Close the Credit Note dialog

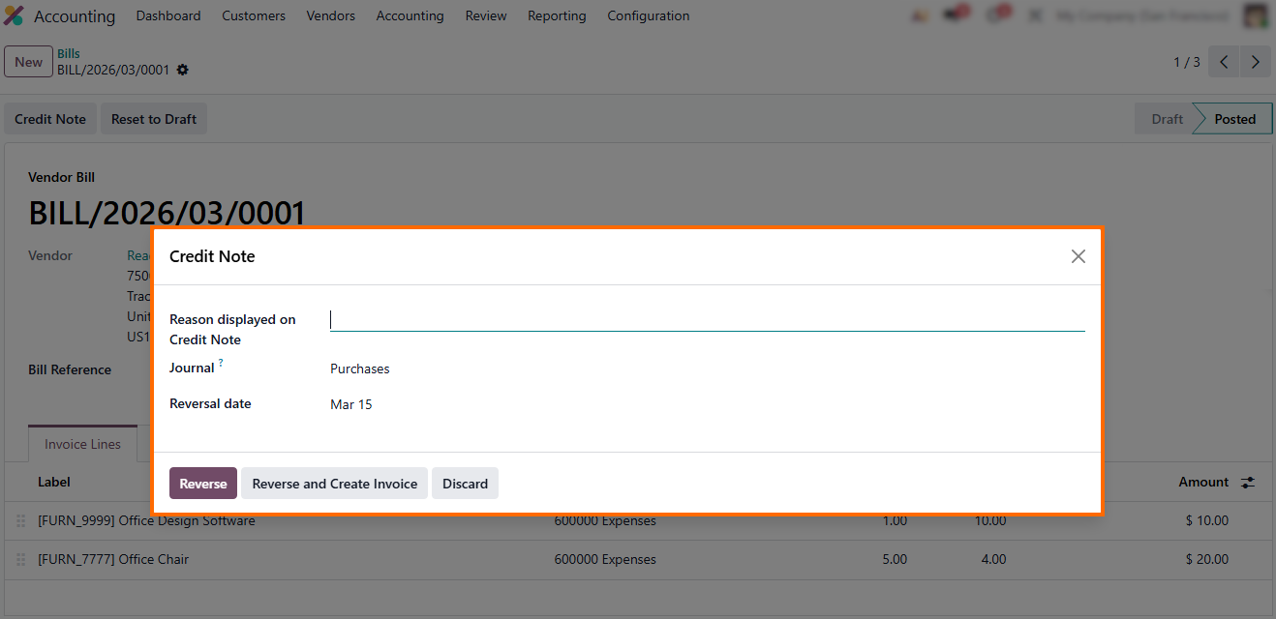click(1078, 256)
